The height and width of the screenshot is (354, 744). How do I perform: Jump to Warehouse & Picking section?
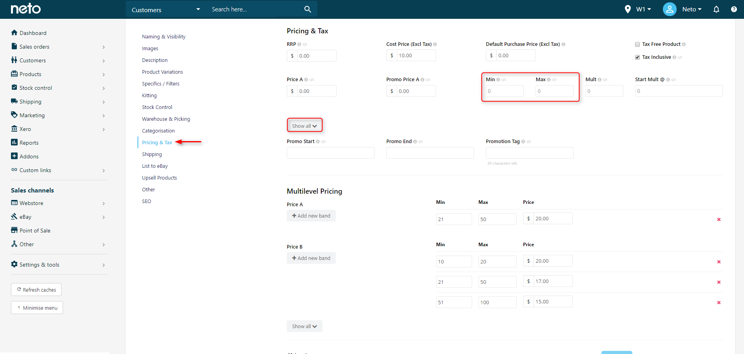pos(166,119)
